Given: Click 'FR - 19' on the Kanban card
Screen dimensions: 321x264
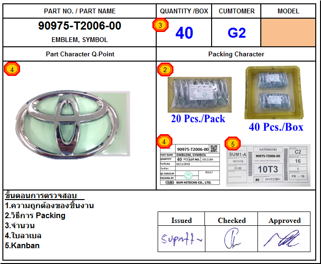Looking at the screenshot, I should [298, 176].
